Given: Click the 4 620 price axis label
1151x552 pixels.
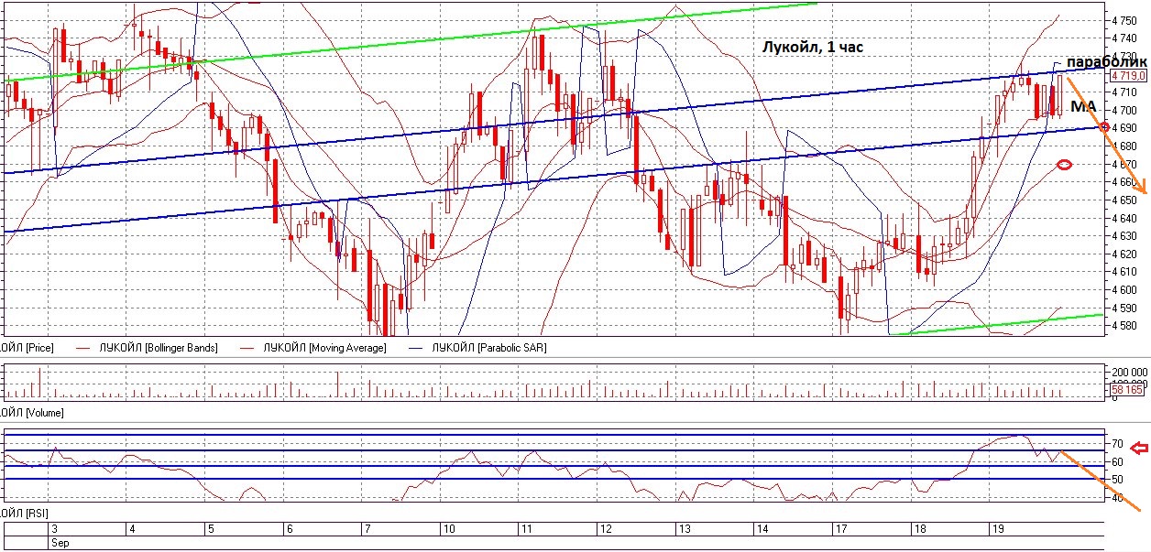Looking at the screenshot, I should (x=1124, y=254).
